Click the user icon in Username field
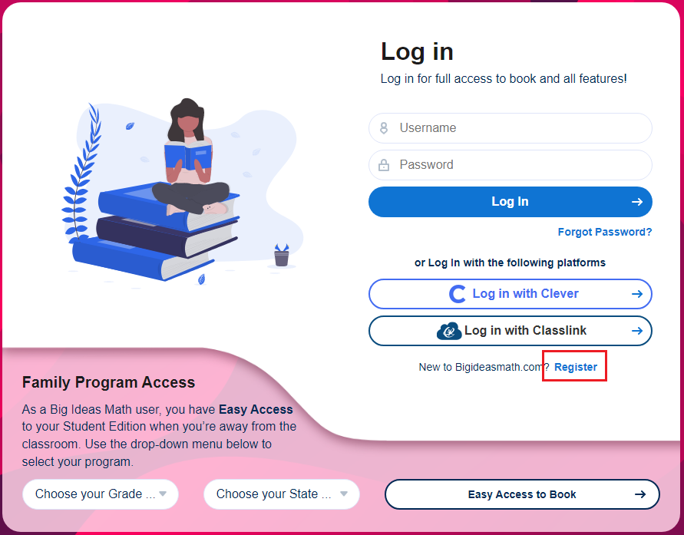This screenshot has height=535, width=684. [383, 127]
